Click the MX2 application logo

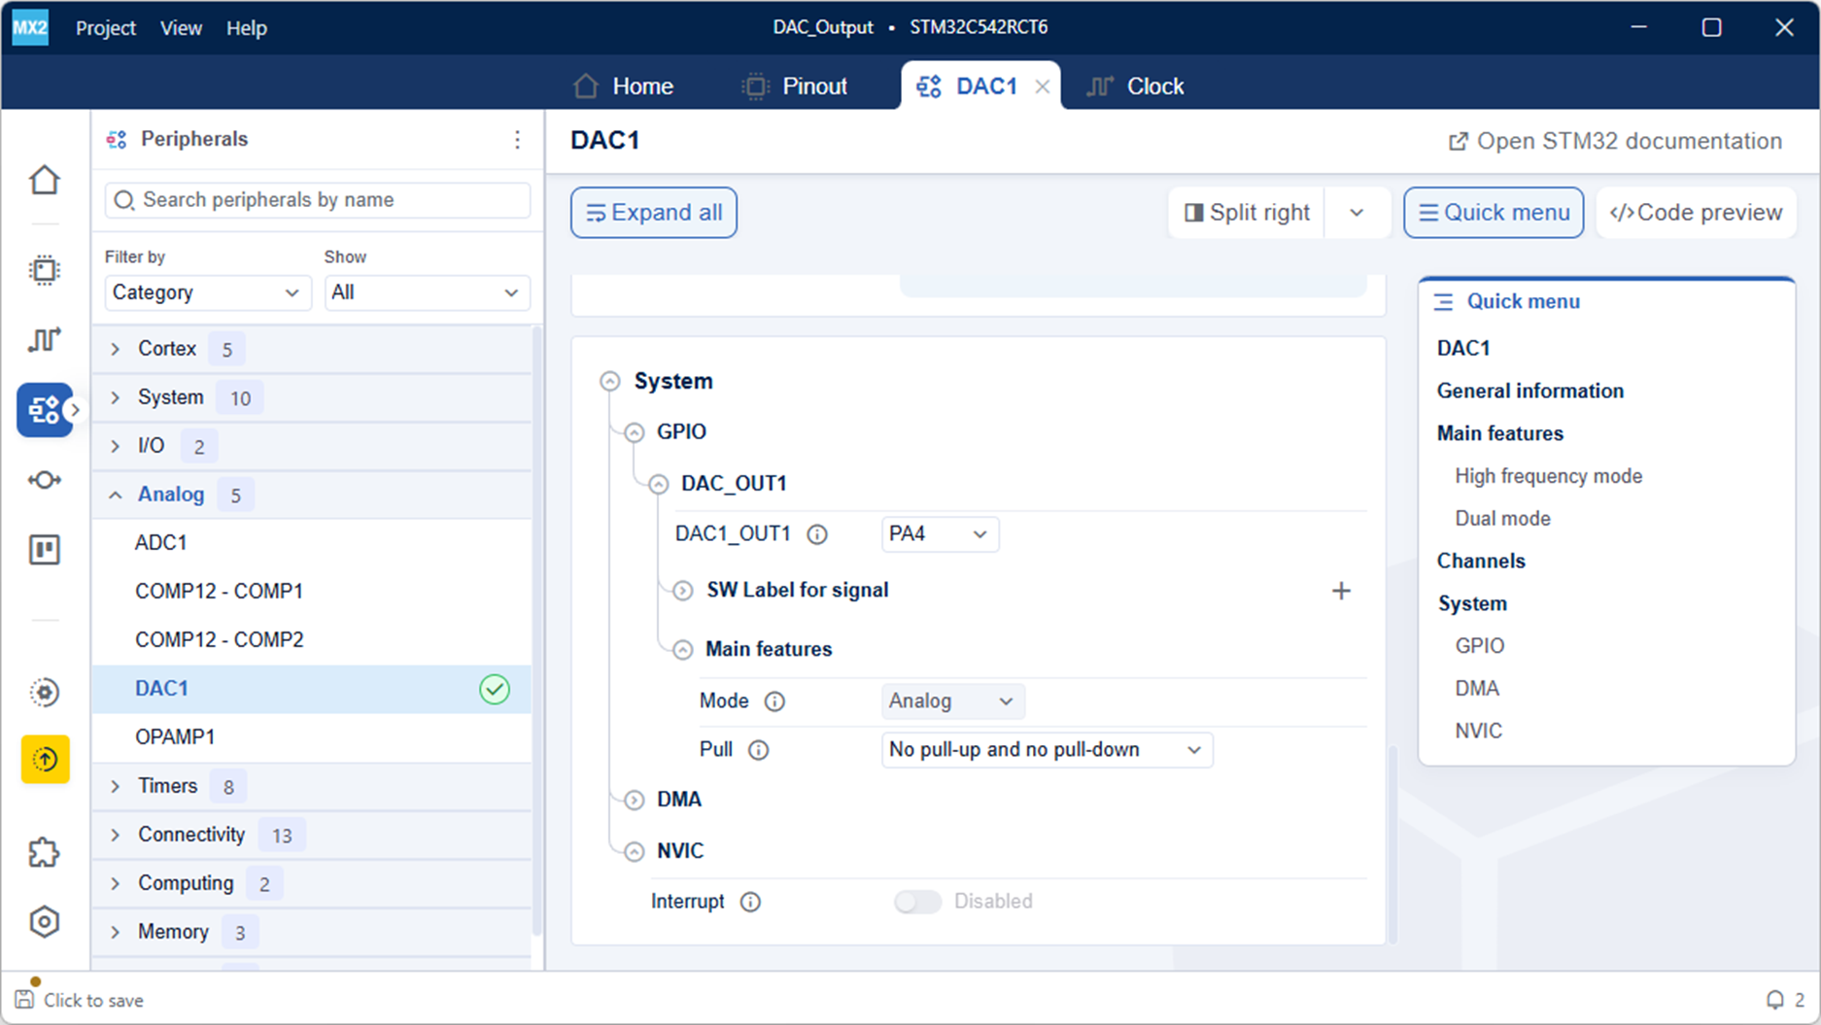(x=30, y=27)
